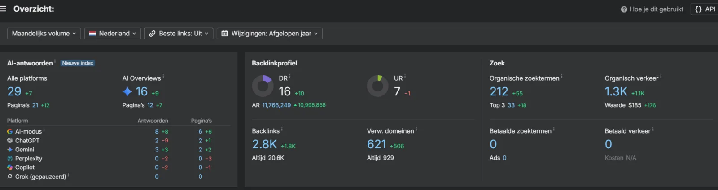Click the calendar icon in Wijzigingen filter
Image resolution: width=718 pixels, height=190 pixels.
[224, 34]
